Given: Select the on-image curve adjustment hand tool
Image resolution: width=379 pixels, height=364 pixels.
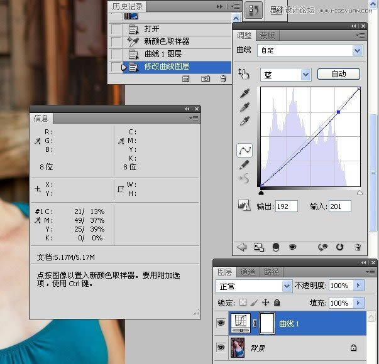Looking at the screenshot, I should pyautogui.click(x=244, y=74).
